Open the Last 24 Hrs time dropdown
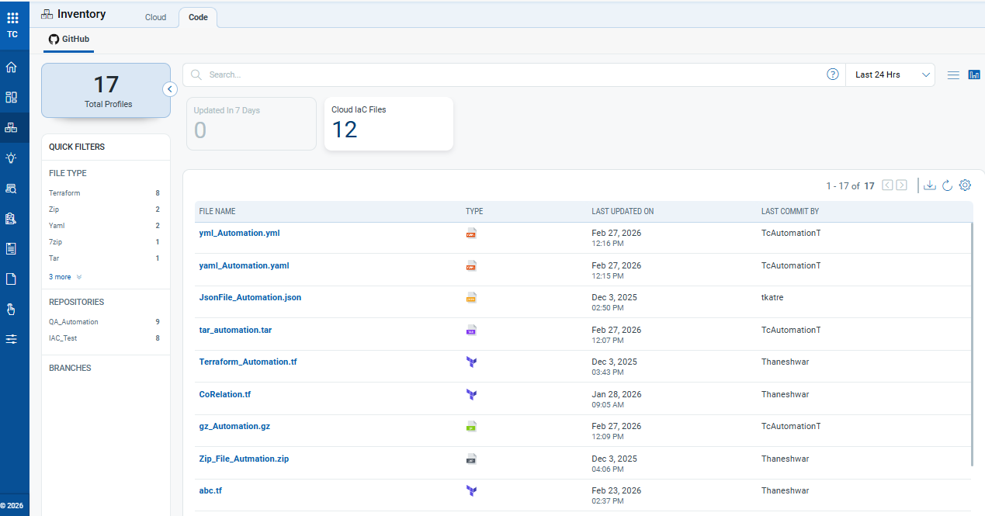985x516 pixels. point(890,74)
